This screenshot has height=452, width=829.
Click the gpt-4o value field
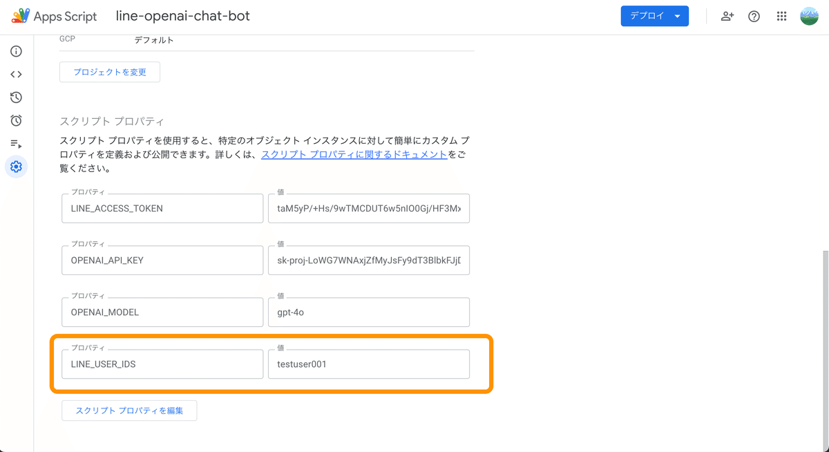coord(369,312)
